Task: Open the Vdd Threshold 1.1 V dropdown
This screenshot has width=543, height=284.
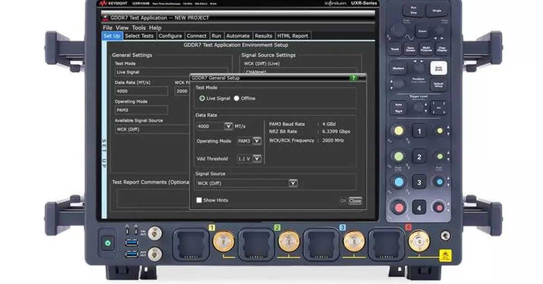Action: [257, 158]
